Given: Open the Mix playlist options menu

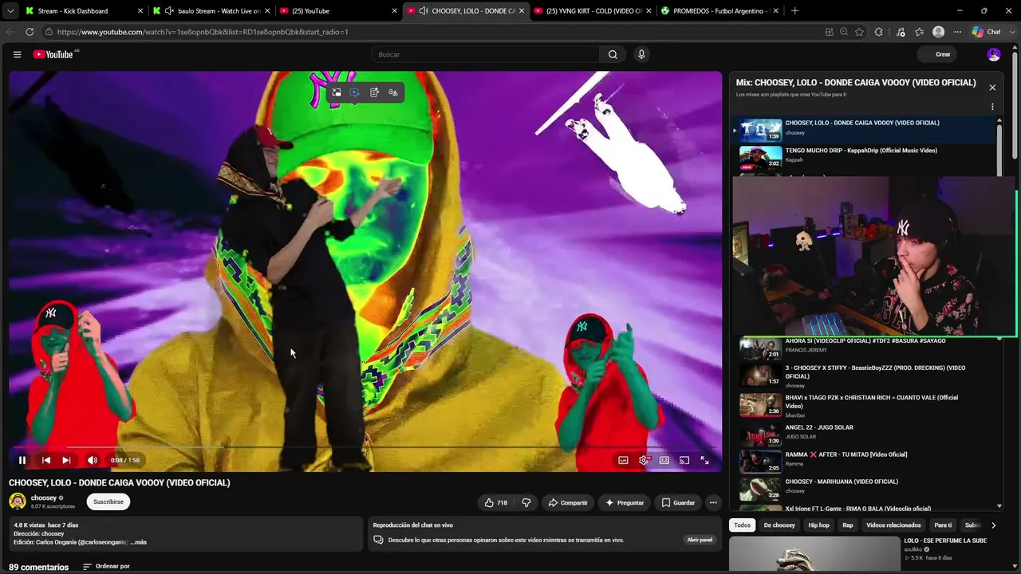Looking at the screenshot, I should pos(992,107).
